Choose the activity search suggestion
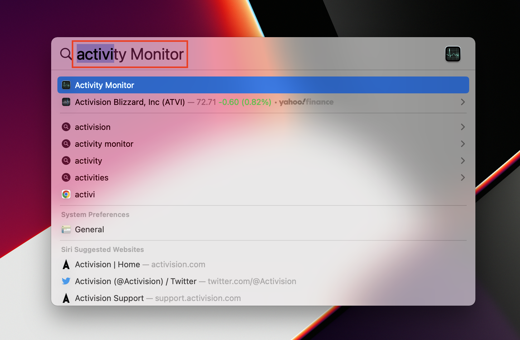This screenshot has width=520, height=340. [263, 160]
